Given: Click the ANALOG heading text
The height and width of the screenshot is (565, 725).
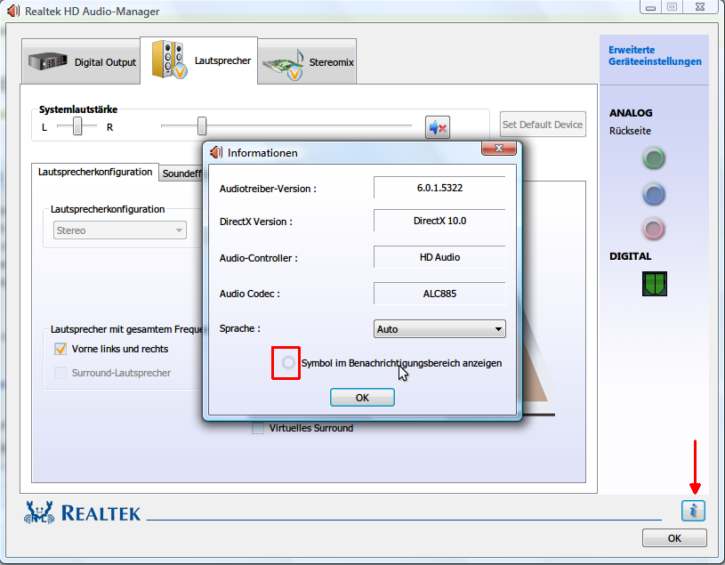Looking at the screenshot, I should click(631, 113).
